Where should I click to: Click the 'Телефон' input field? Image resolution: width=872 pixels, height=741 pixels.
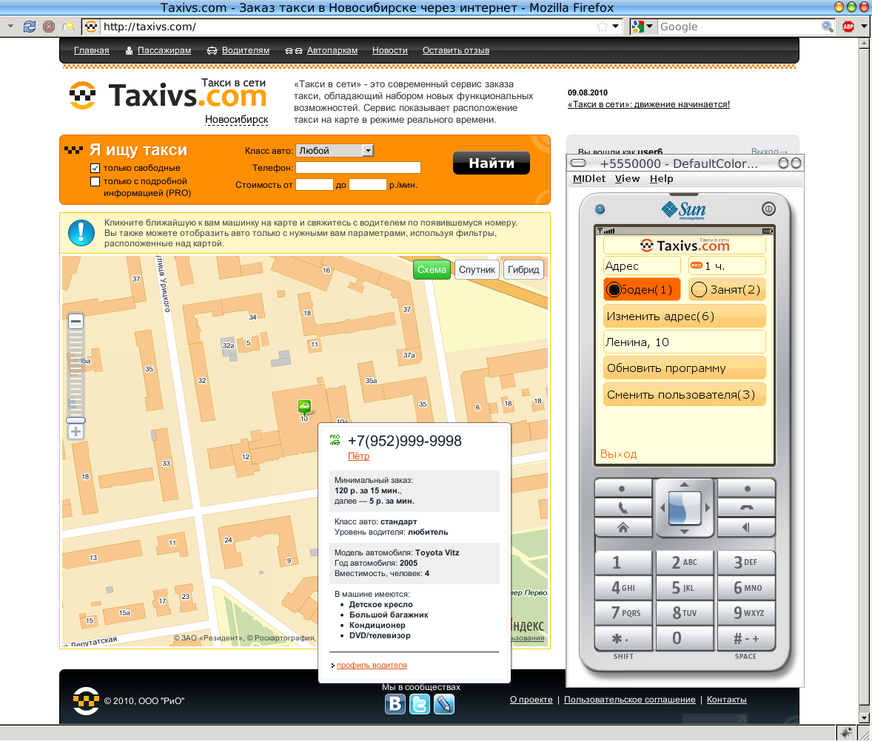pos(358,167)
